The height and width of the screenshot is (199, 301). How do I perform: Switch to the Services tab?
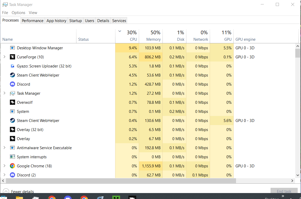[119, 21]
